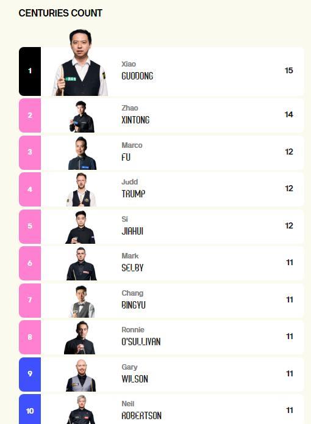Select Xiao Guodong's count of 15
This screenshot has width=311, height=424.
pos(289,71)
